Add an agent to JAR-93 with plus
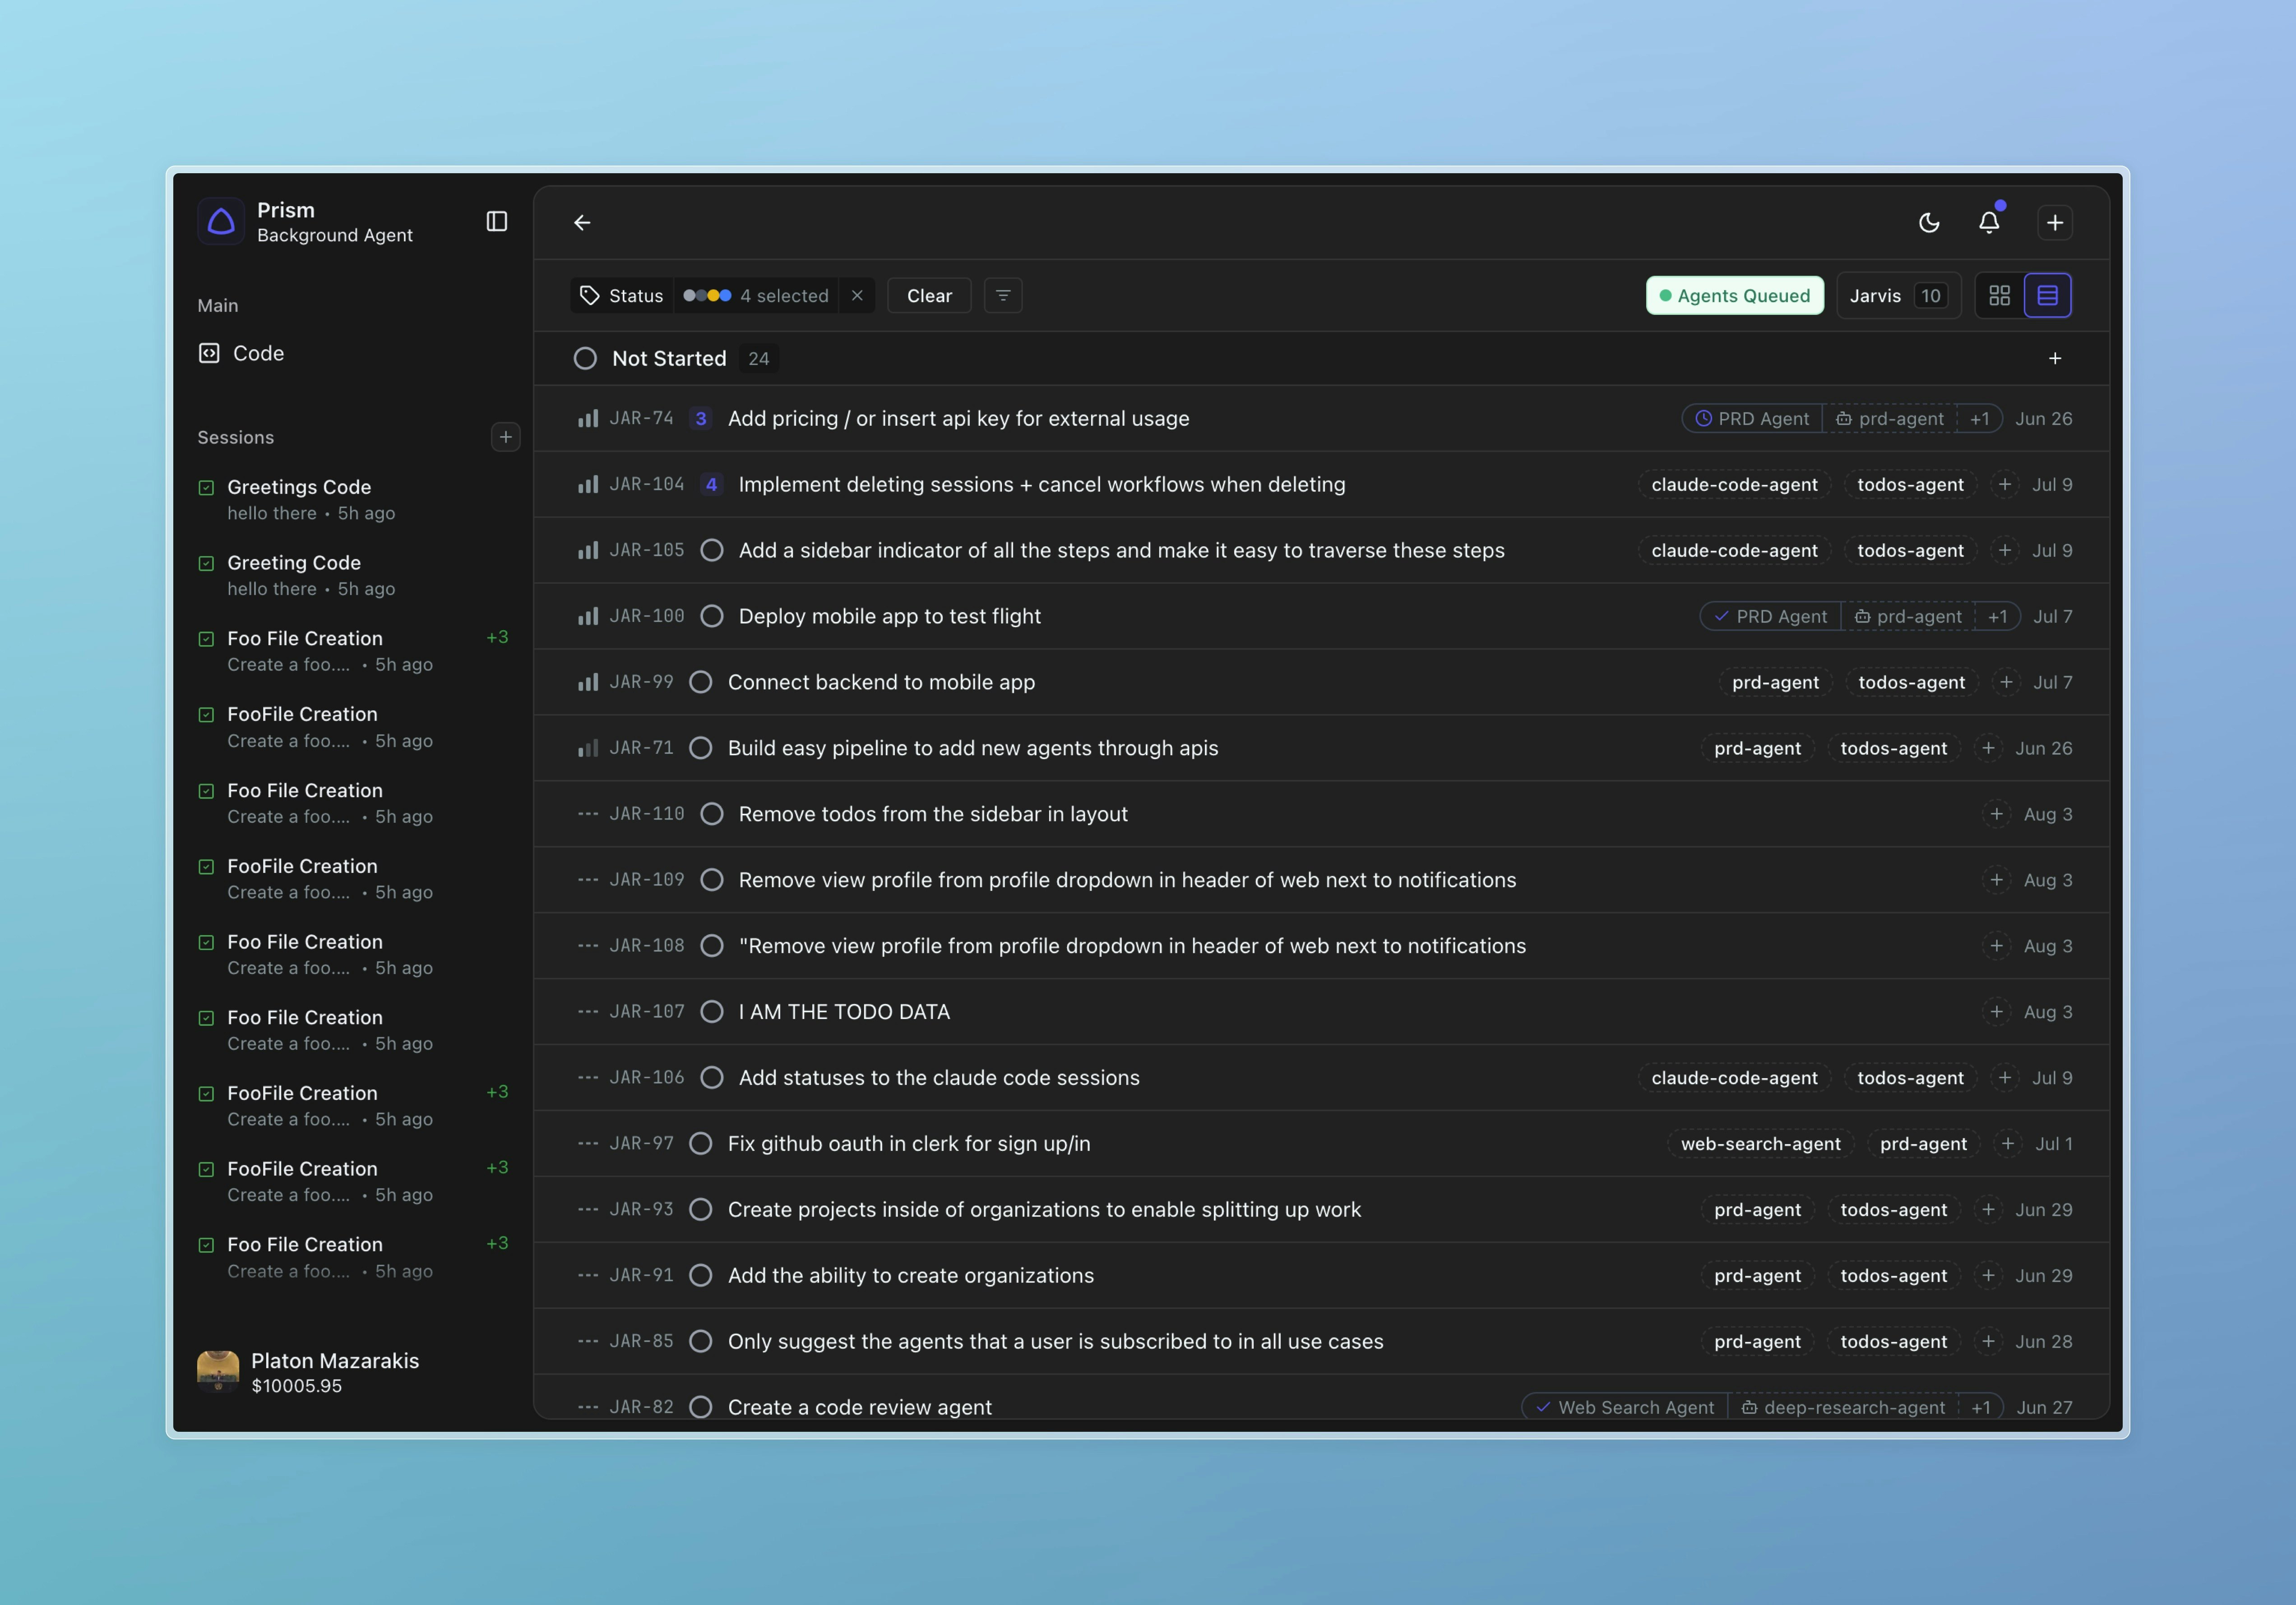 [x=1988, y=1210]
